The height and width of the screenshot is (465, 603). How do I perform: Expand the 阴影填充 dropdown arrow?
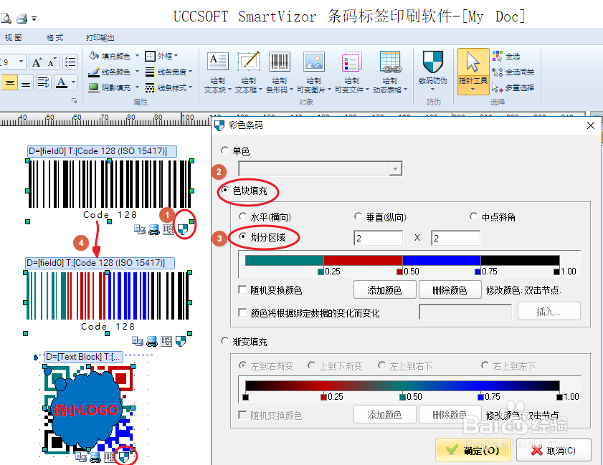click(x=137, y=87)
